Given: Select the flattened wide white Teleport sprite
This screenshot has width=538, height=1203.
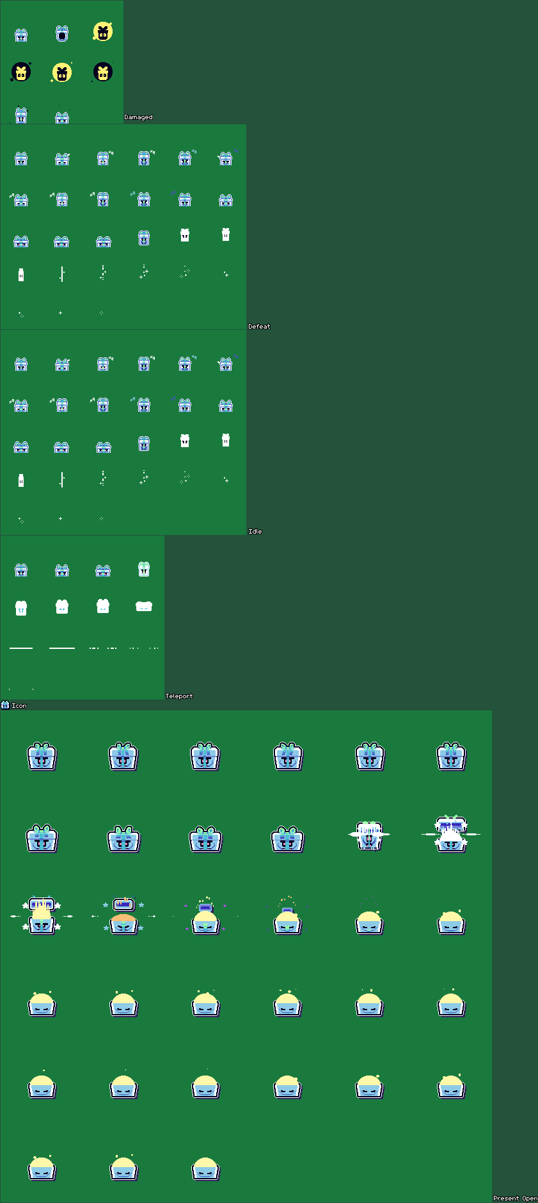Looking at the screenshot, I should click(x=144, y=606).
